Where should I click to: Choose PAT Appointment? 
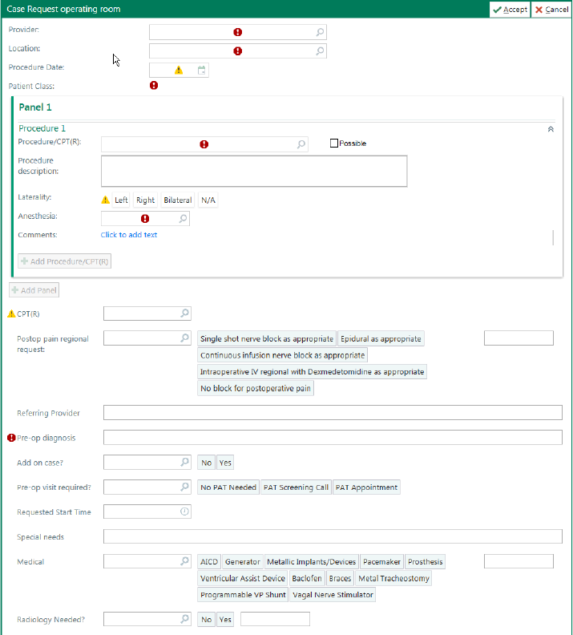(x=366, y=487)
